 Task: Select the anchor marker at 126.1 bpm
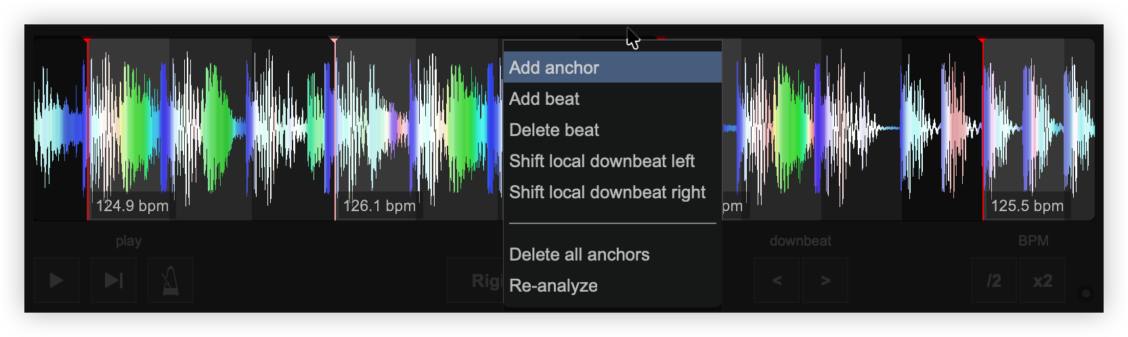[334, 42]
